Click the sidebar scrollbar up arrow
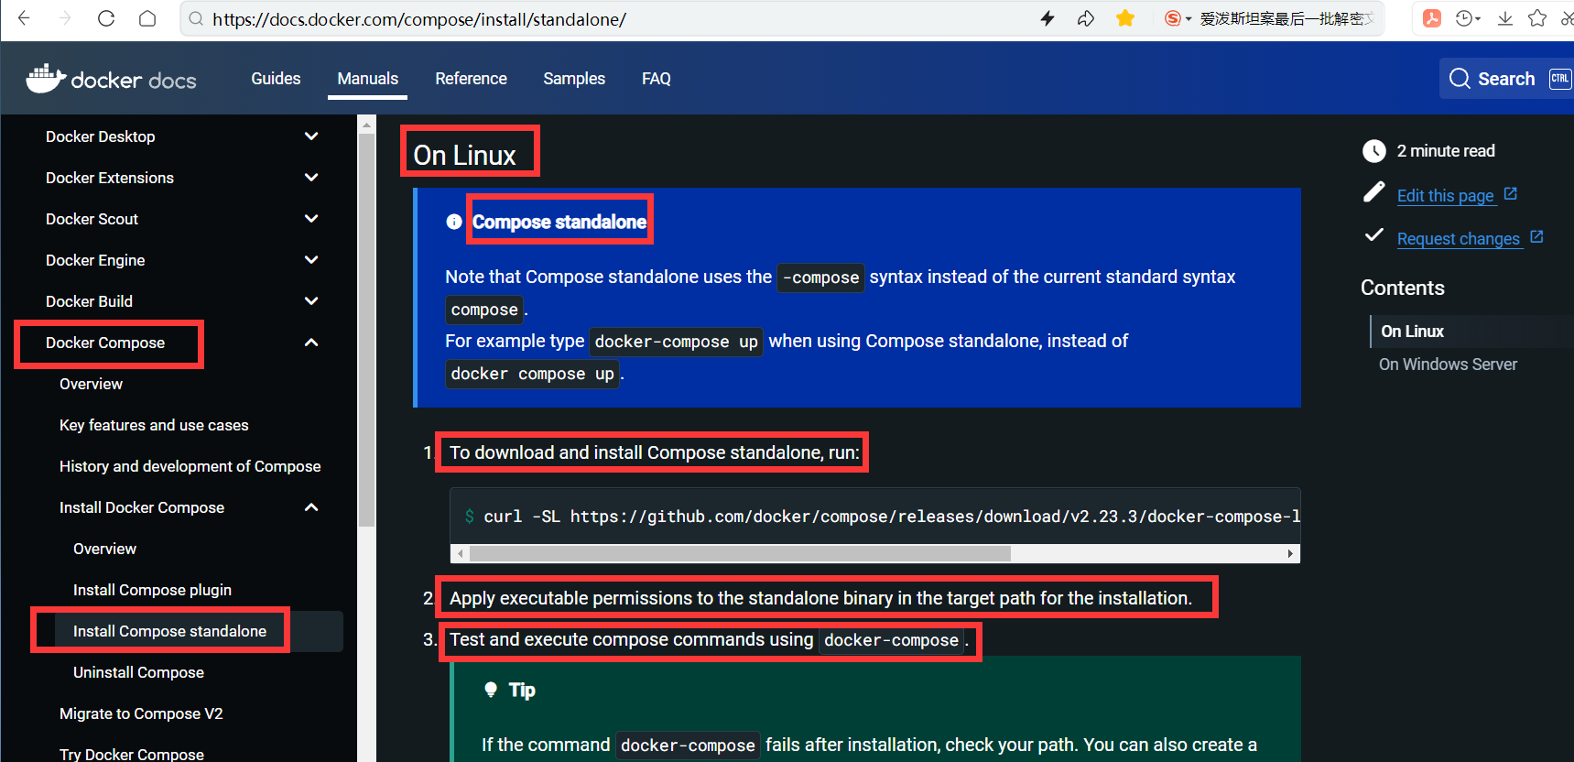Screen dimensions: 1574x762 point(367,125)
